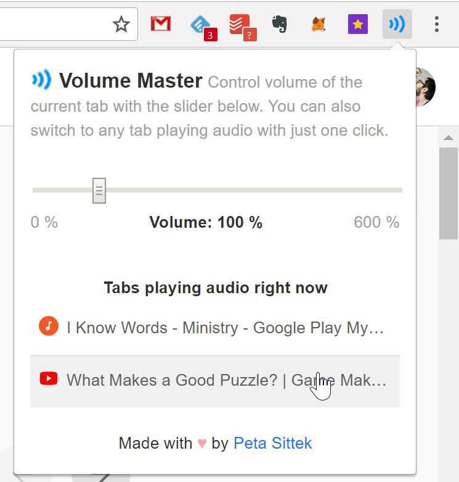Open the Evernote elephant extension
Screen dimensions: 459x482
click(x=280, y=24)
